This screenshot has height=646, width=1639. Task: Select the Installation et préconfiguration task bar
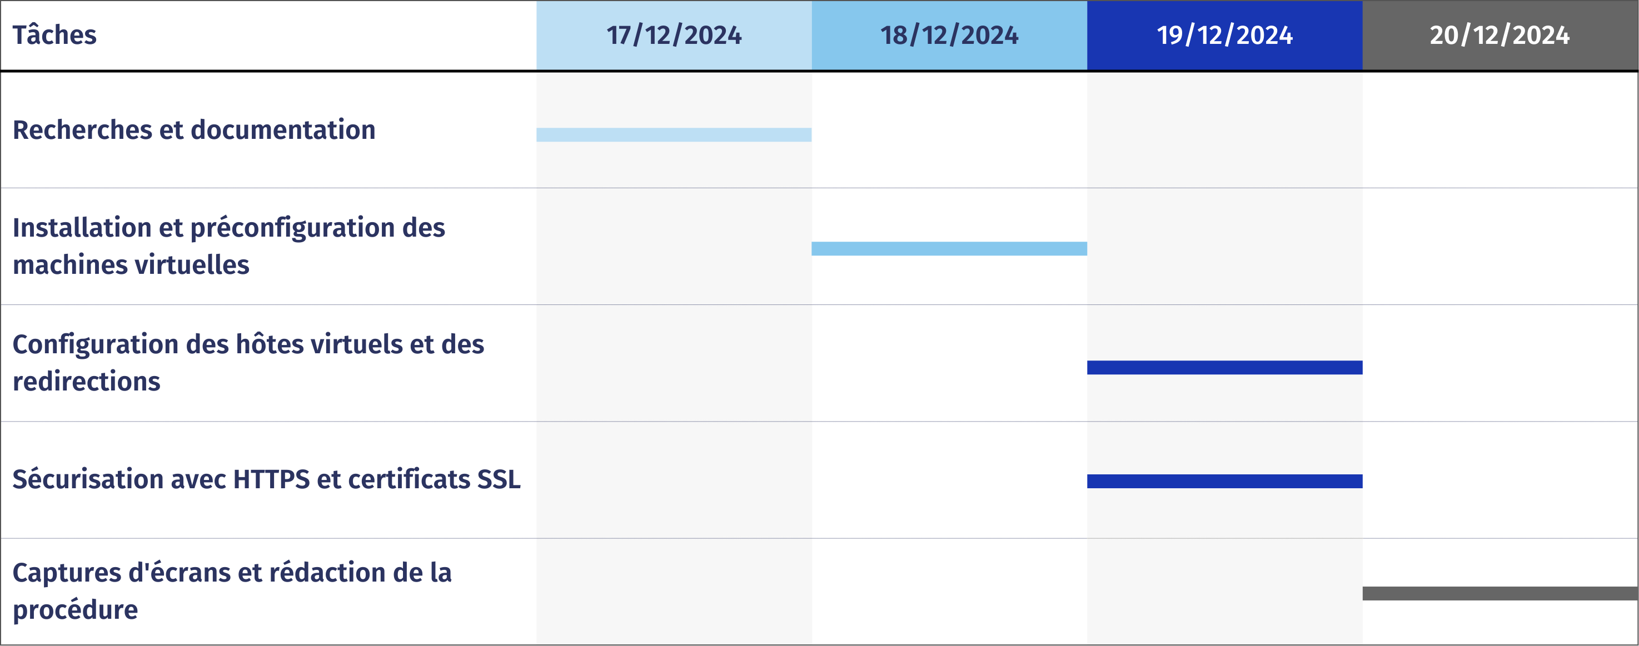point(949,249)
